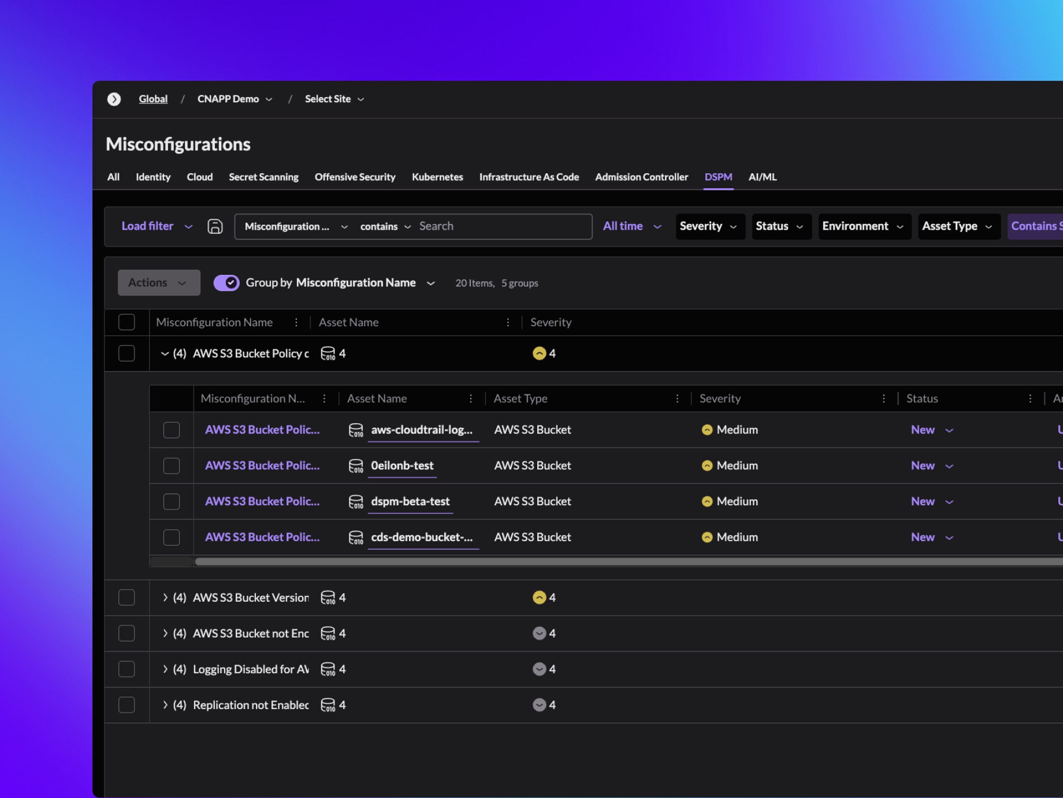Expand the AWS S3 Bucket Version group

(165, 597)
